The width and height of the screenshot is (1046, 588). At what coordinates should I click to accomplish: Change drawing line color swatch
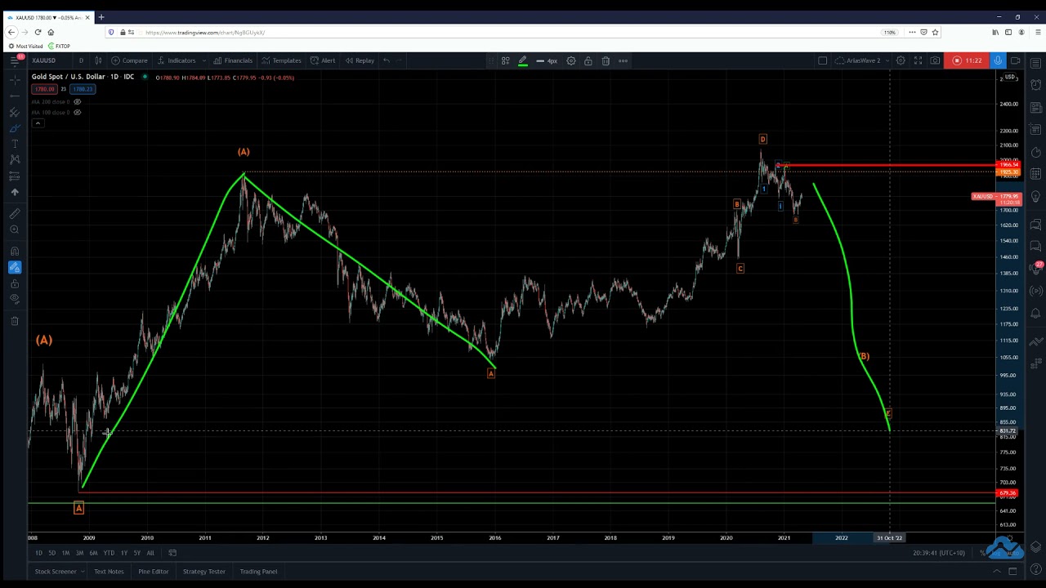click(523, 60)
